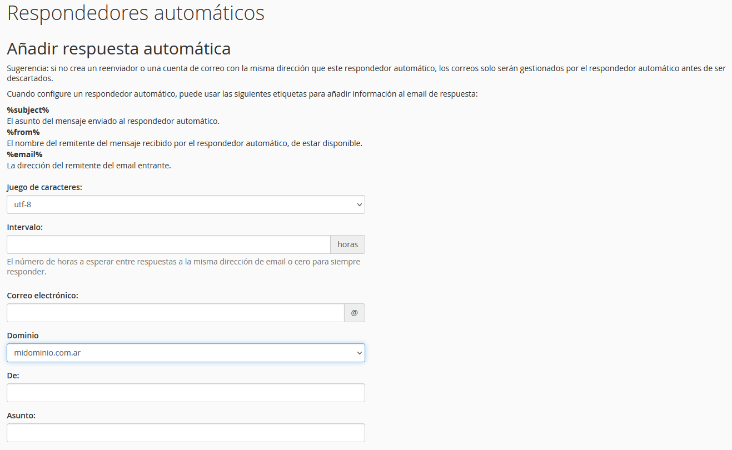Select the Asunto text field
This screenshot has width=732, height=450.
click(x=186, y=433)
